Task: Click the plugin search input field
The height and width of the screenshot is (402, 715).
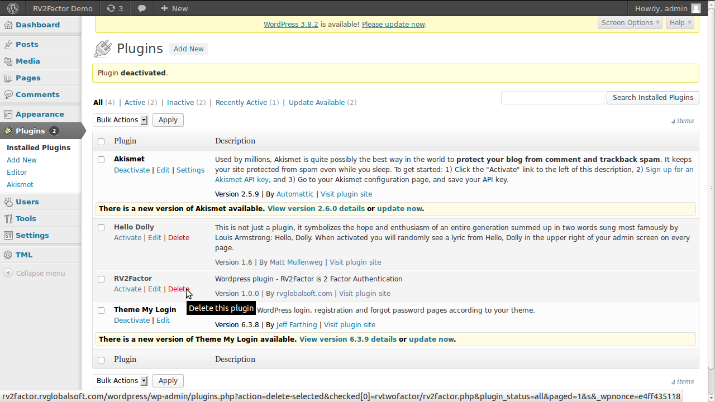Action: pyautogui.click(x=552, y=97)
